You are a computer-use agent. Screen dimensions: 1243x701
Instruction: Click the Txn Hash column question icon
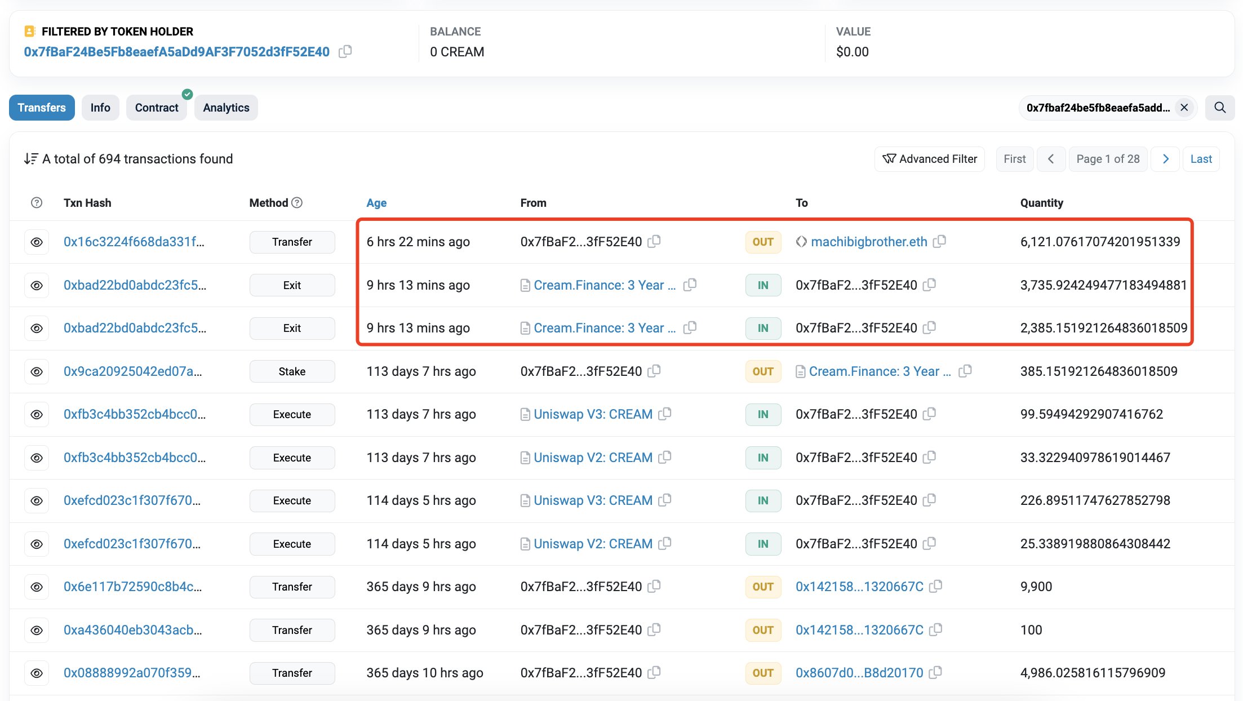click(37, 203)
